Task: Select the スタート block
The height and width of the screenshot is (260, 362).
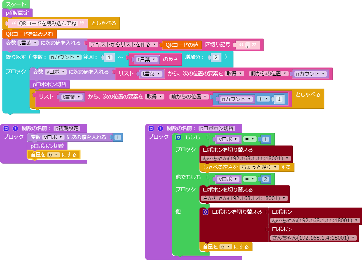Action: point(16,4)
